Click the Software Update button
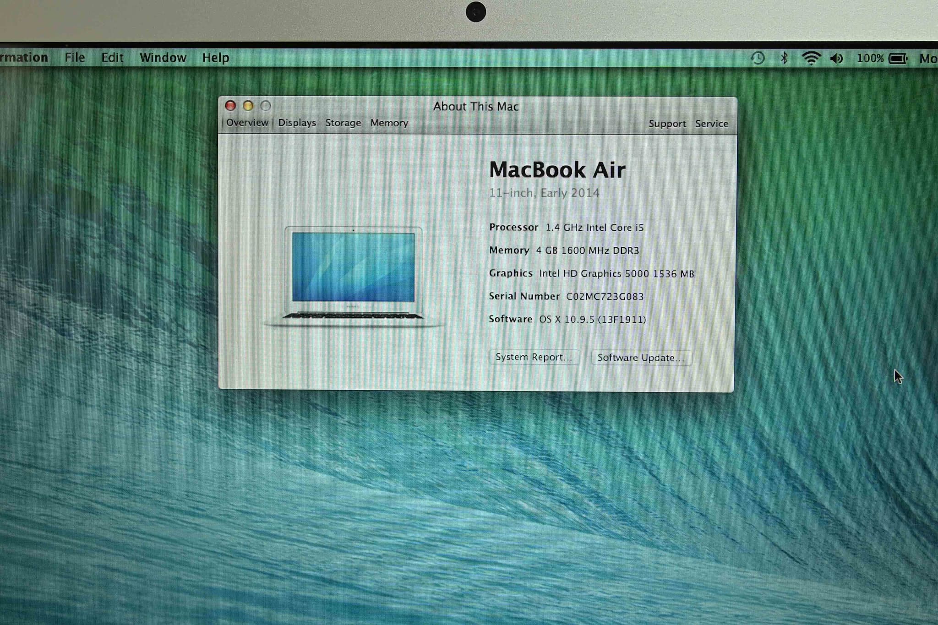 [x=641, y=358]
